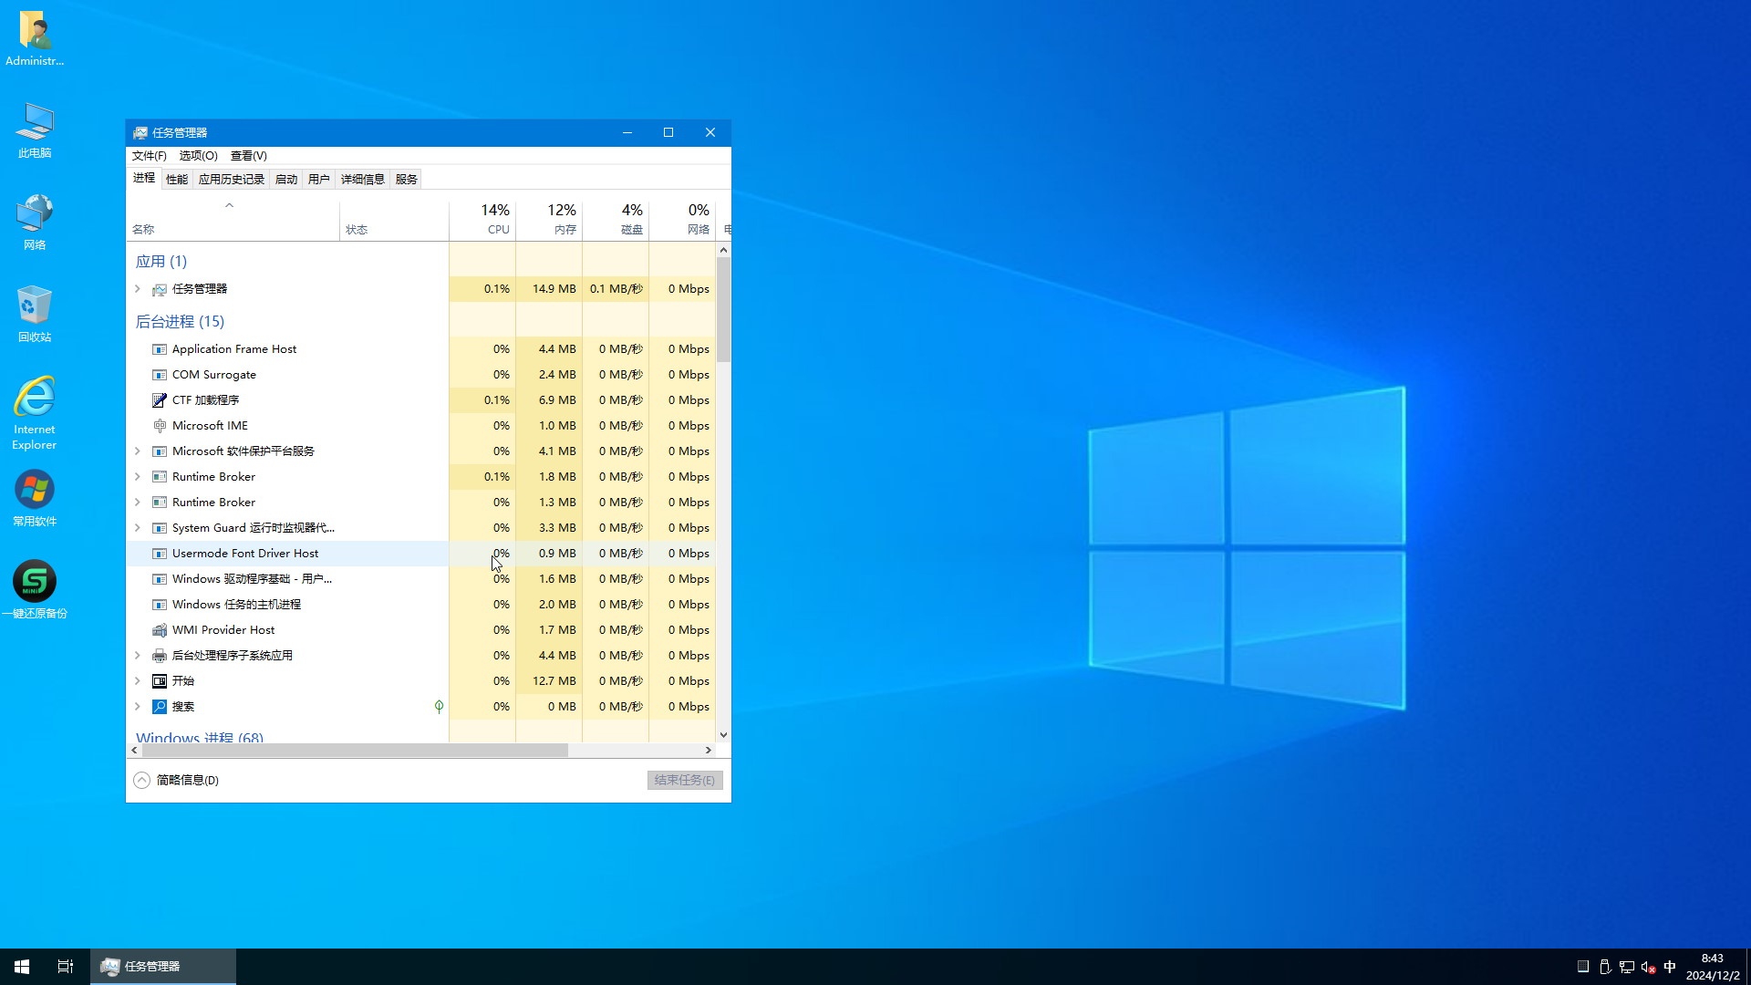Select the 后台进程 (15) group header

pyautogui.click(x=180, y=322)
